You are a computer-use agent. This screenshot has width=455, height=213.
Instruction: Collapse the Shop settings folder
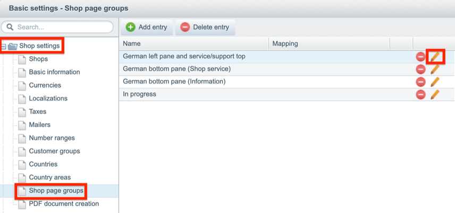pyautogui.click(x=3, y=46)
